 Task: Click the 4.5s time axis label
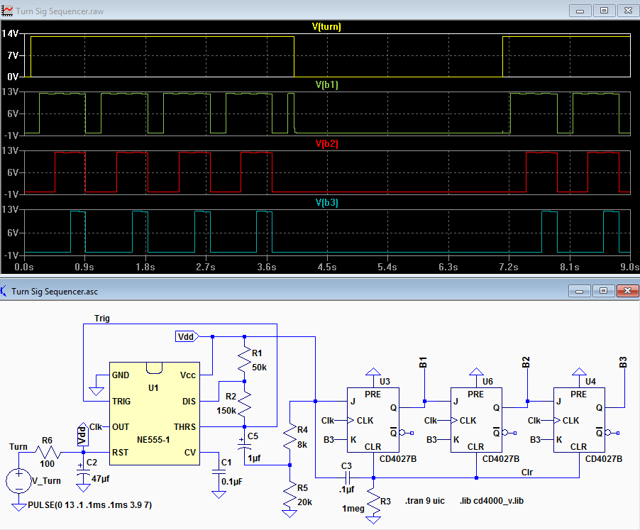pos(327,267)
